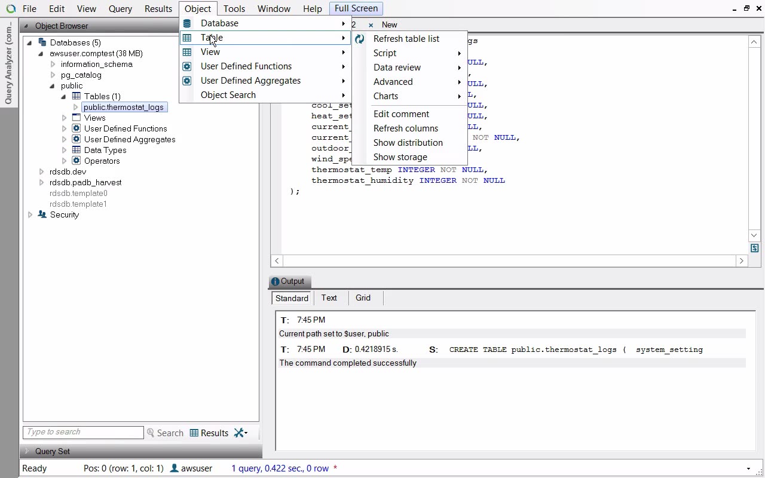Expand the information_schema node
The height and width of the screenshot is (478, 765).
(x=53, y=64)
